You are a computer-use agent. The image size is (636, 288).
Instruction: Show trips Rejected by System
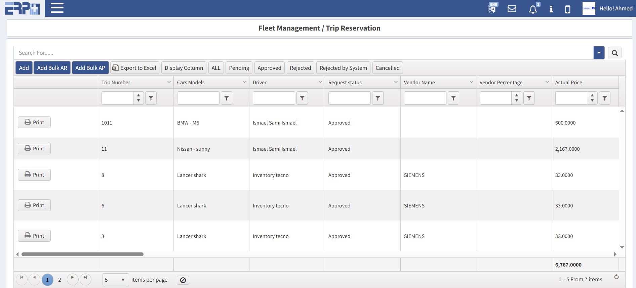click(343, 68)
